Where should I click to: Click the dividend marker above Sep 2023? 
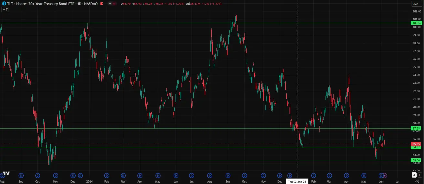point(21,175)
